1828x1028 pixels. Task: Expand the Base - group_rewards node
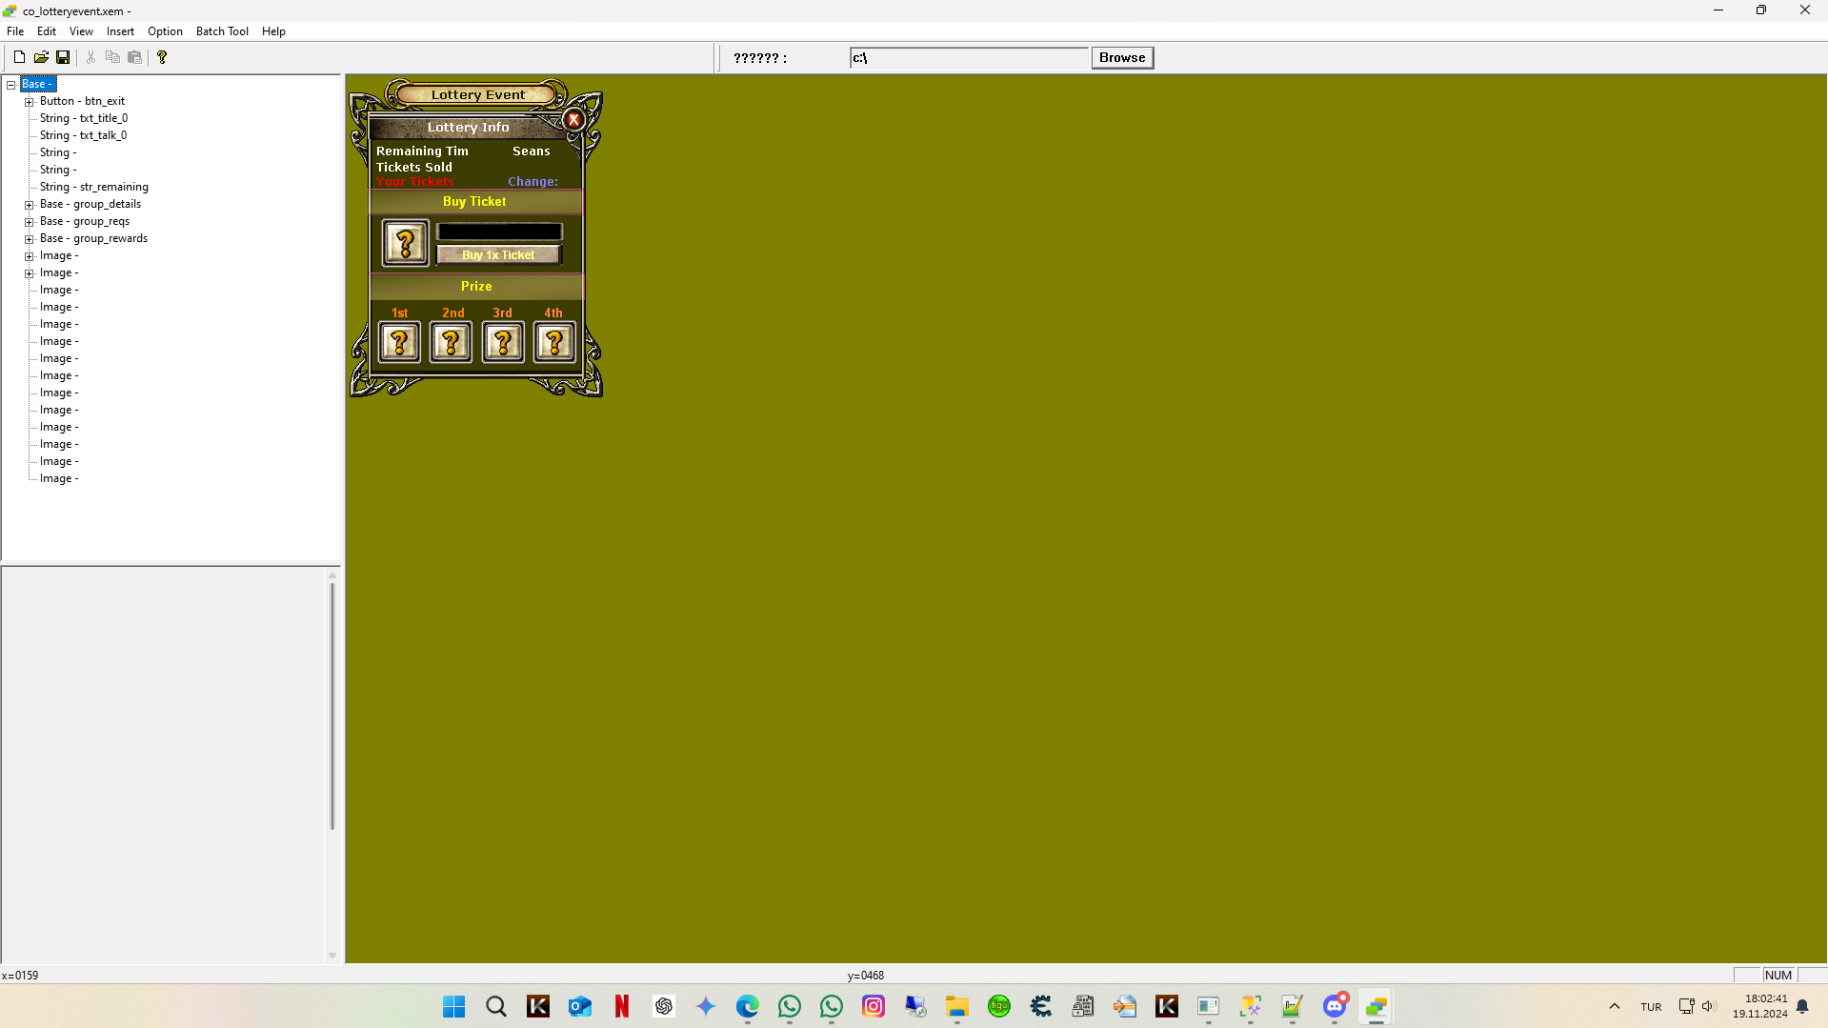point(30,238)
